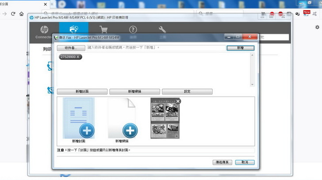The image size is (322, 180).
Task: Open the wrench tools tab
Action: tap(162, 29)
